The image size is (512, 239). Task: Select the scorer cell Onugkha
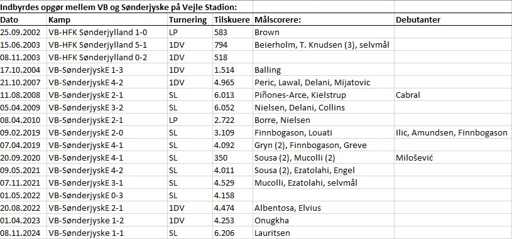tap(324, 220)
